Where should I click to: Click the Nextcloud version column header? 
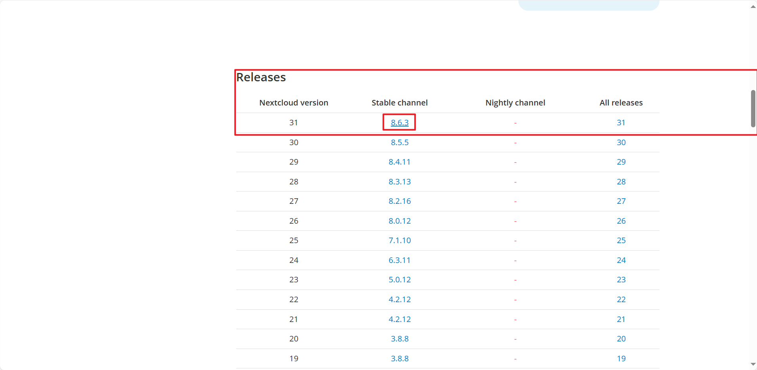point(294,103)
